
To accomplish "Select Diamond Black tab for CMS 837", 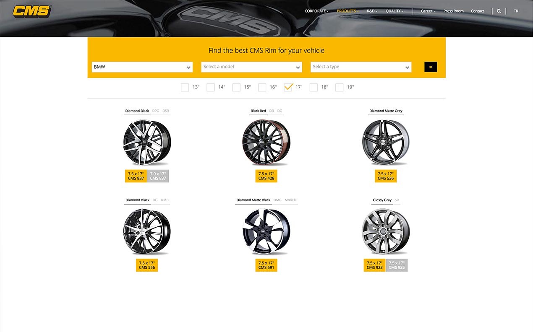I will 137,111.
